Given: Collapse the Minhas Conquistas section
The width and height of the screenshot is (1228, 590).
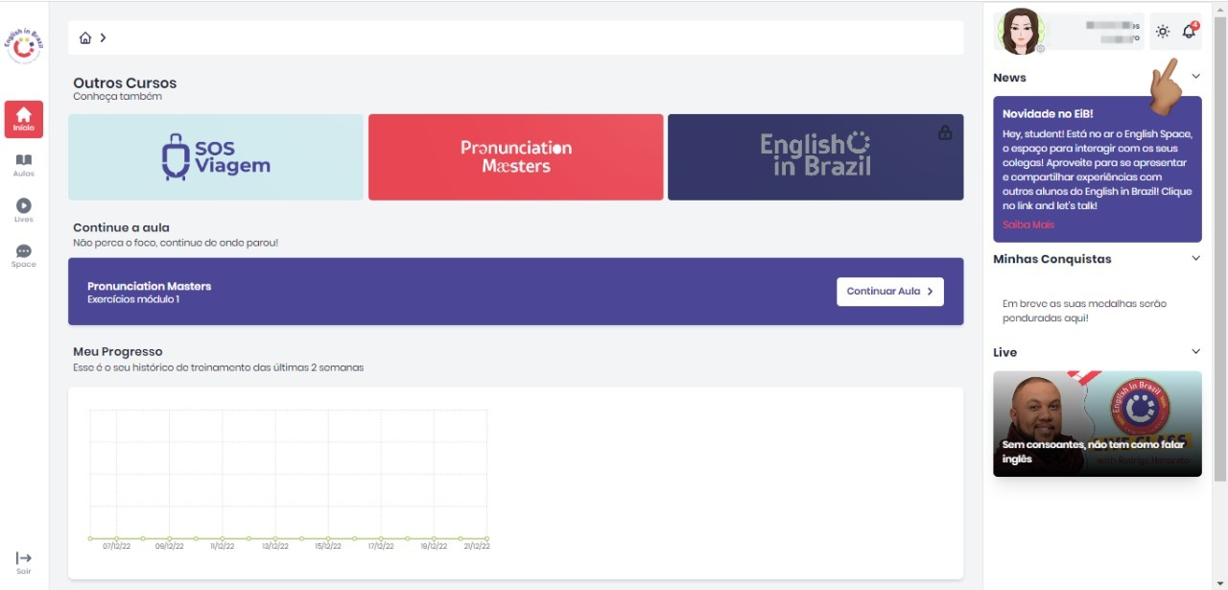Looking at the screenshot, I should pos(1196,258).
